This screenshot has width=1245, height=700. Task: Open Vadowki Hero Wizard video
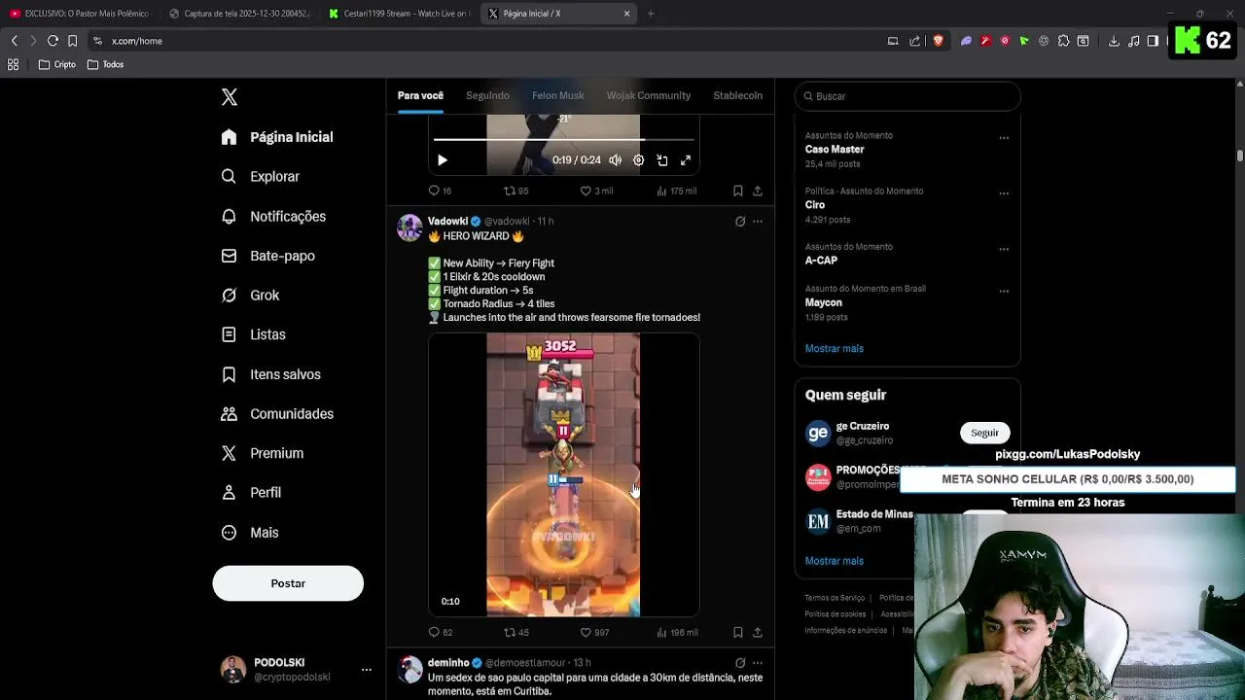click(563, 475)
